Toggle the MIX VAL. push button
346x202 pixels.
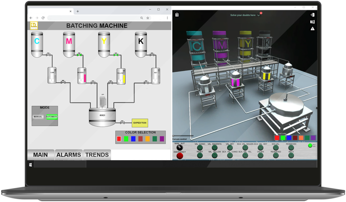point(276,148)
